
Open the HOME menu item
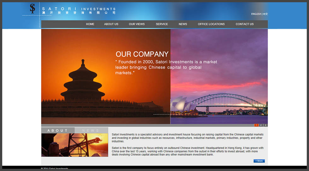click(x=90, y=24)
